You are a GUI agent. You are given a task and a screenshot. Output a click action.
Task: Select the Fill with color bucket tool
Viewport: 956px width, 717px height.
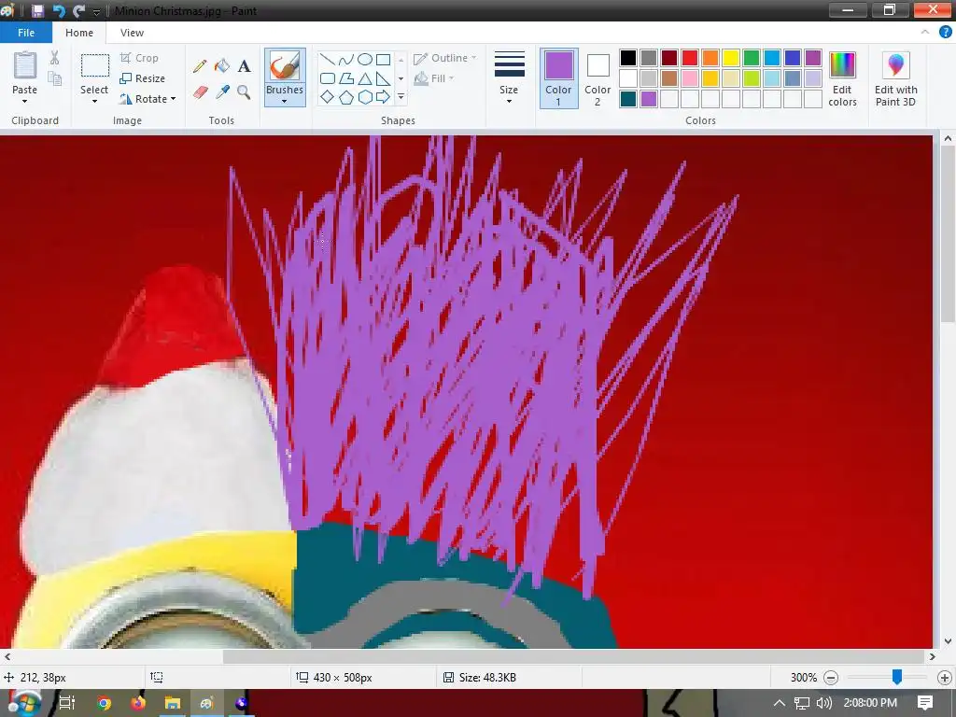222,66
